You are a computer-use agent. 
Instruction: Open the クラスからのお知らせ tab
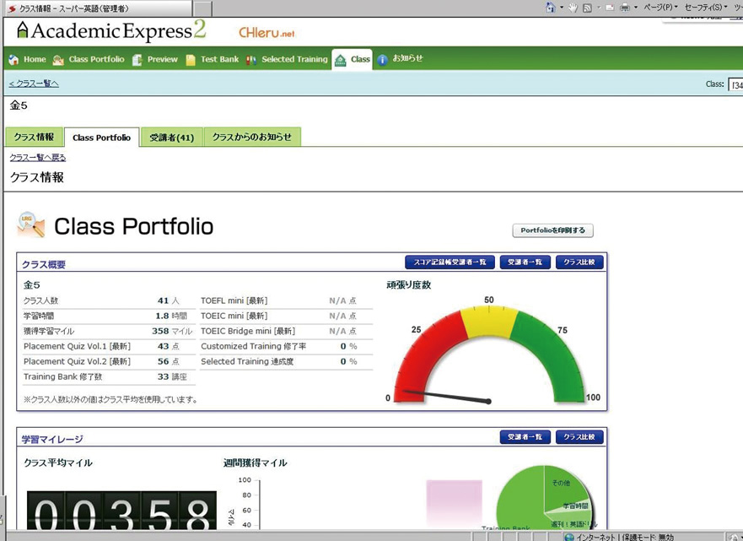click(x=251, y=137)
